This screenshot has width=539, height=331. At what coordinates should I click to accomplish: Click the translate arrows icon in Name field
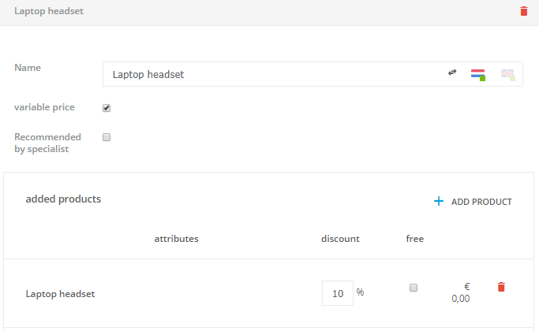tap(452, 73)
